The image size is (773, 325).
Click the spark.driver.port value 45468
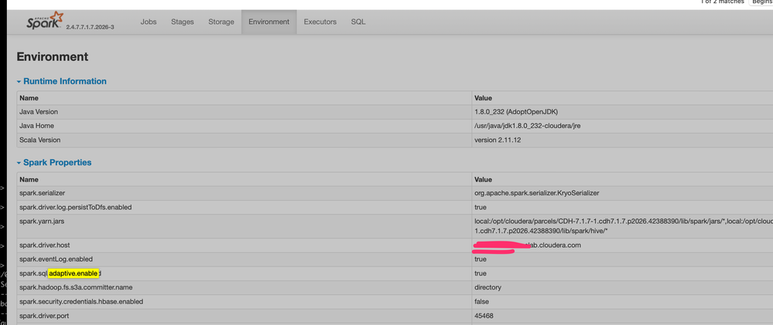tap(486, 316)
